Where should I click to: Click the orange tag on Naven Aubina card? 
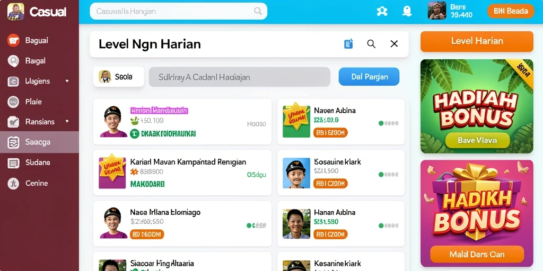click(x=330, y=132)
